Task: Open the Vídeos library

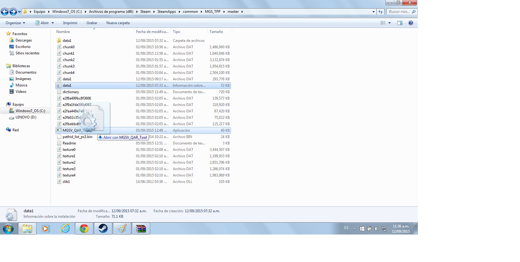Action: [x=21, y=92]
